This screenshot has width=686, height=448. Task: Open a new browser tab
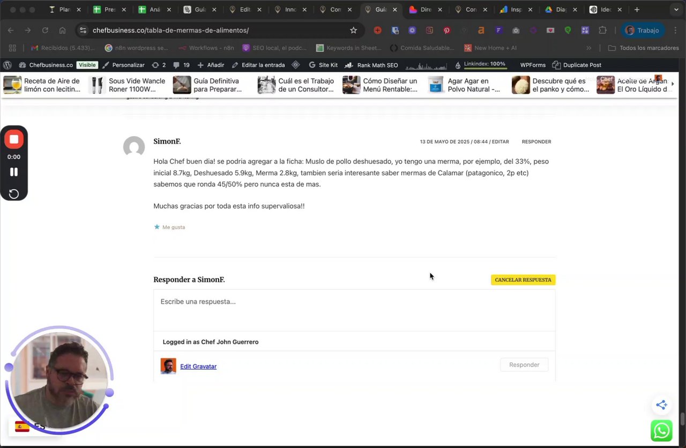coord(637,10)
